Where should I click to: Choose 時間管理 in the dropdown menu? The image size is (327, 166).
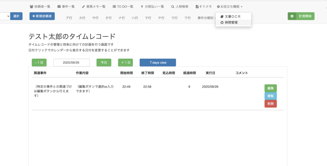click(231, 22)
